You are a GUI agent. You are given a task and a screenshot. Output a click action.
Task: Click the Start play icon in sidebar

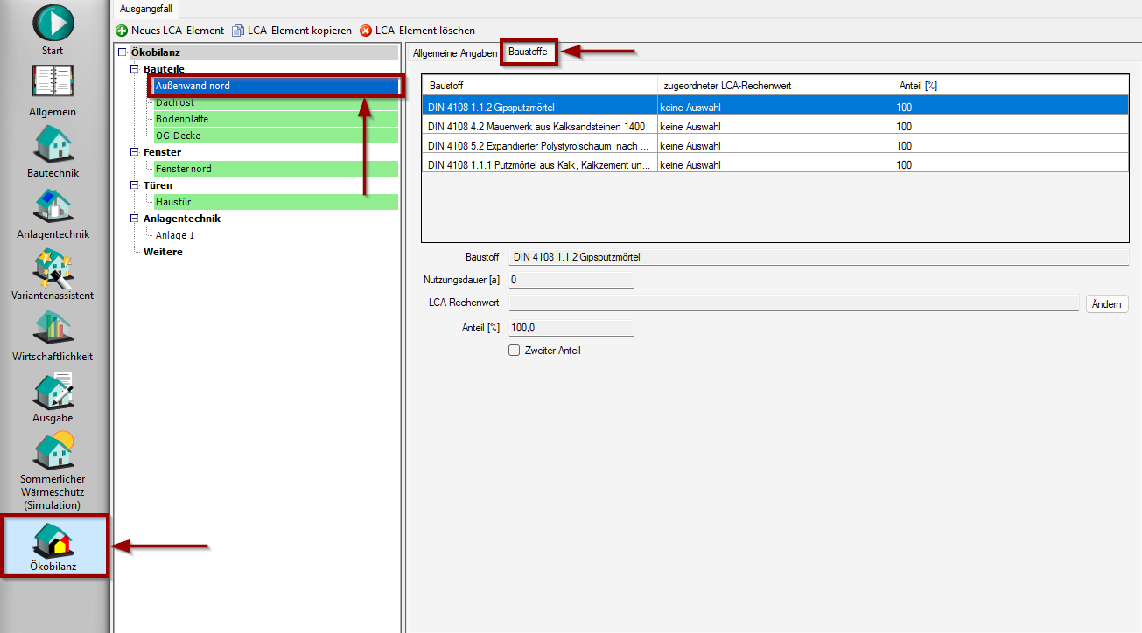[x=53, y=23]
